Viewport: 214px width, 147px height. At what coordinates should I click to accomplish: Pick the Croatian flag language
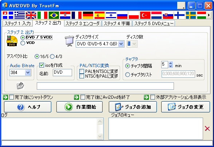pyautogui.click(x=65, y=15)
